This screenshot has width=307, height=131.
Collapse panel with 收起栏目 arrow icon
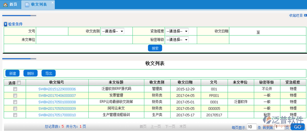pyautogui.click(x=305, y=15)
